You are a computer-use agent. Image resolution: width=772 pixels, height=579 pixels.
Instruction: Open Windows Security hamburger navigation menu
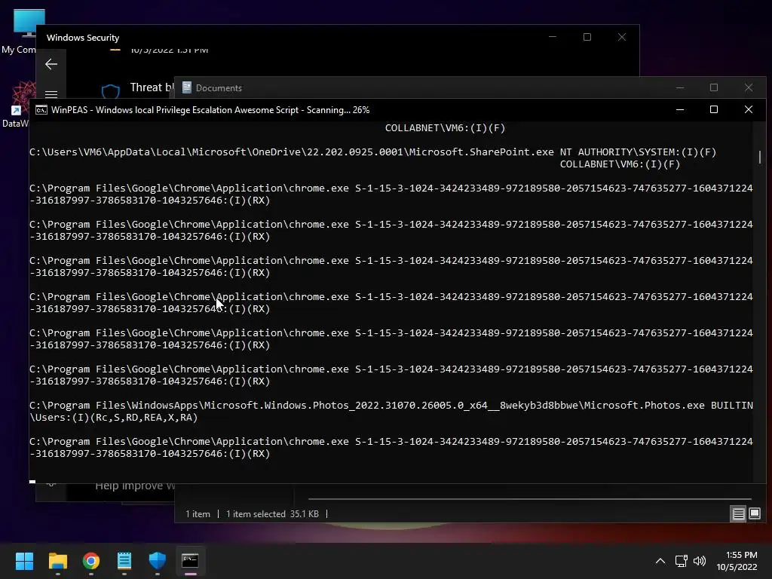51,94
